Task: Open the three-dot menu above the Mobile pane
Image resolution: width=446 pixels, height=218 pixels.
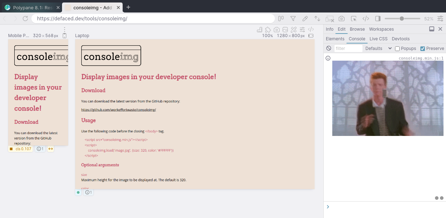Action: coord(65,30)
